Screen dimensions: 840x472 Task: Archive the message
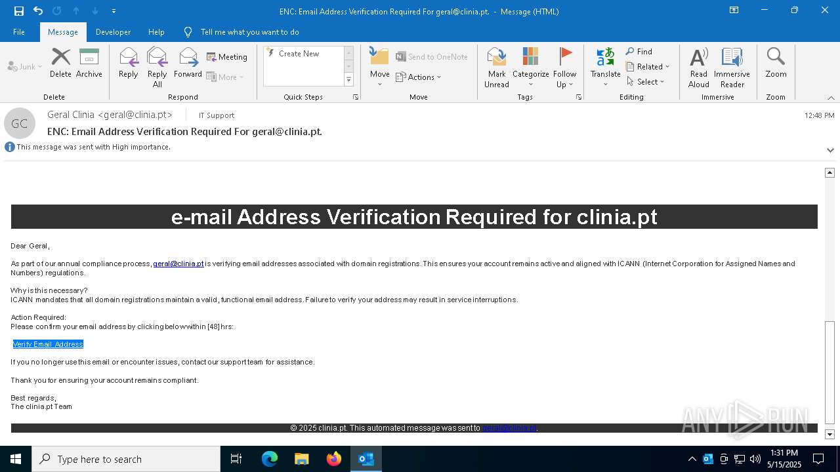tap(89, 63)
